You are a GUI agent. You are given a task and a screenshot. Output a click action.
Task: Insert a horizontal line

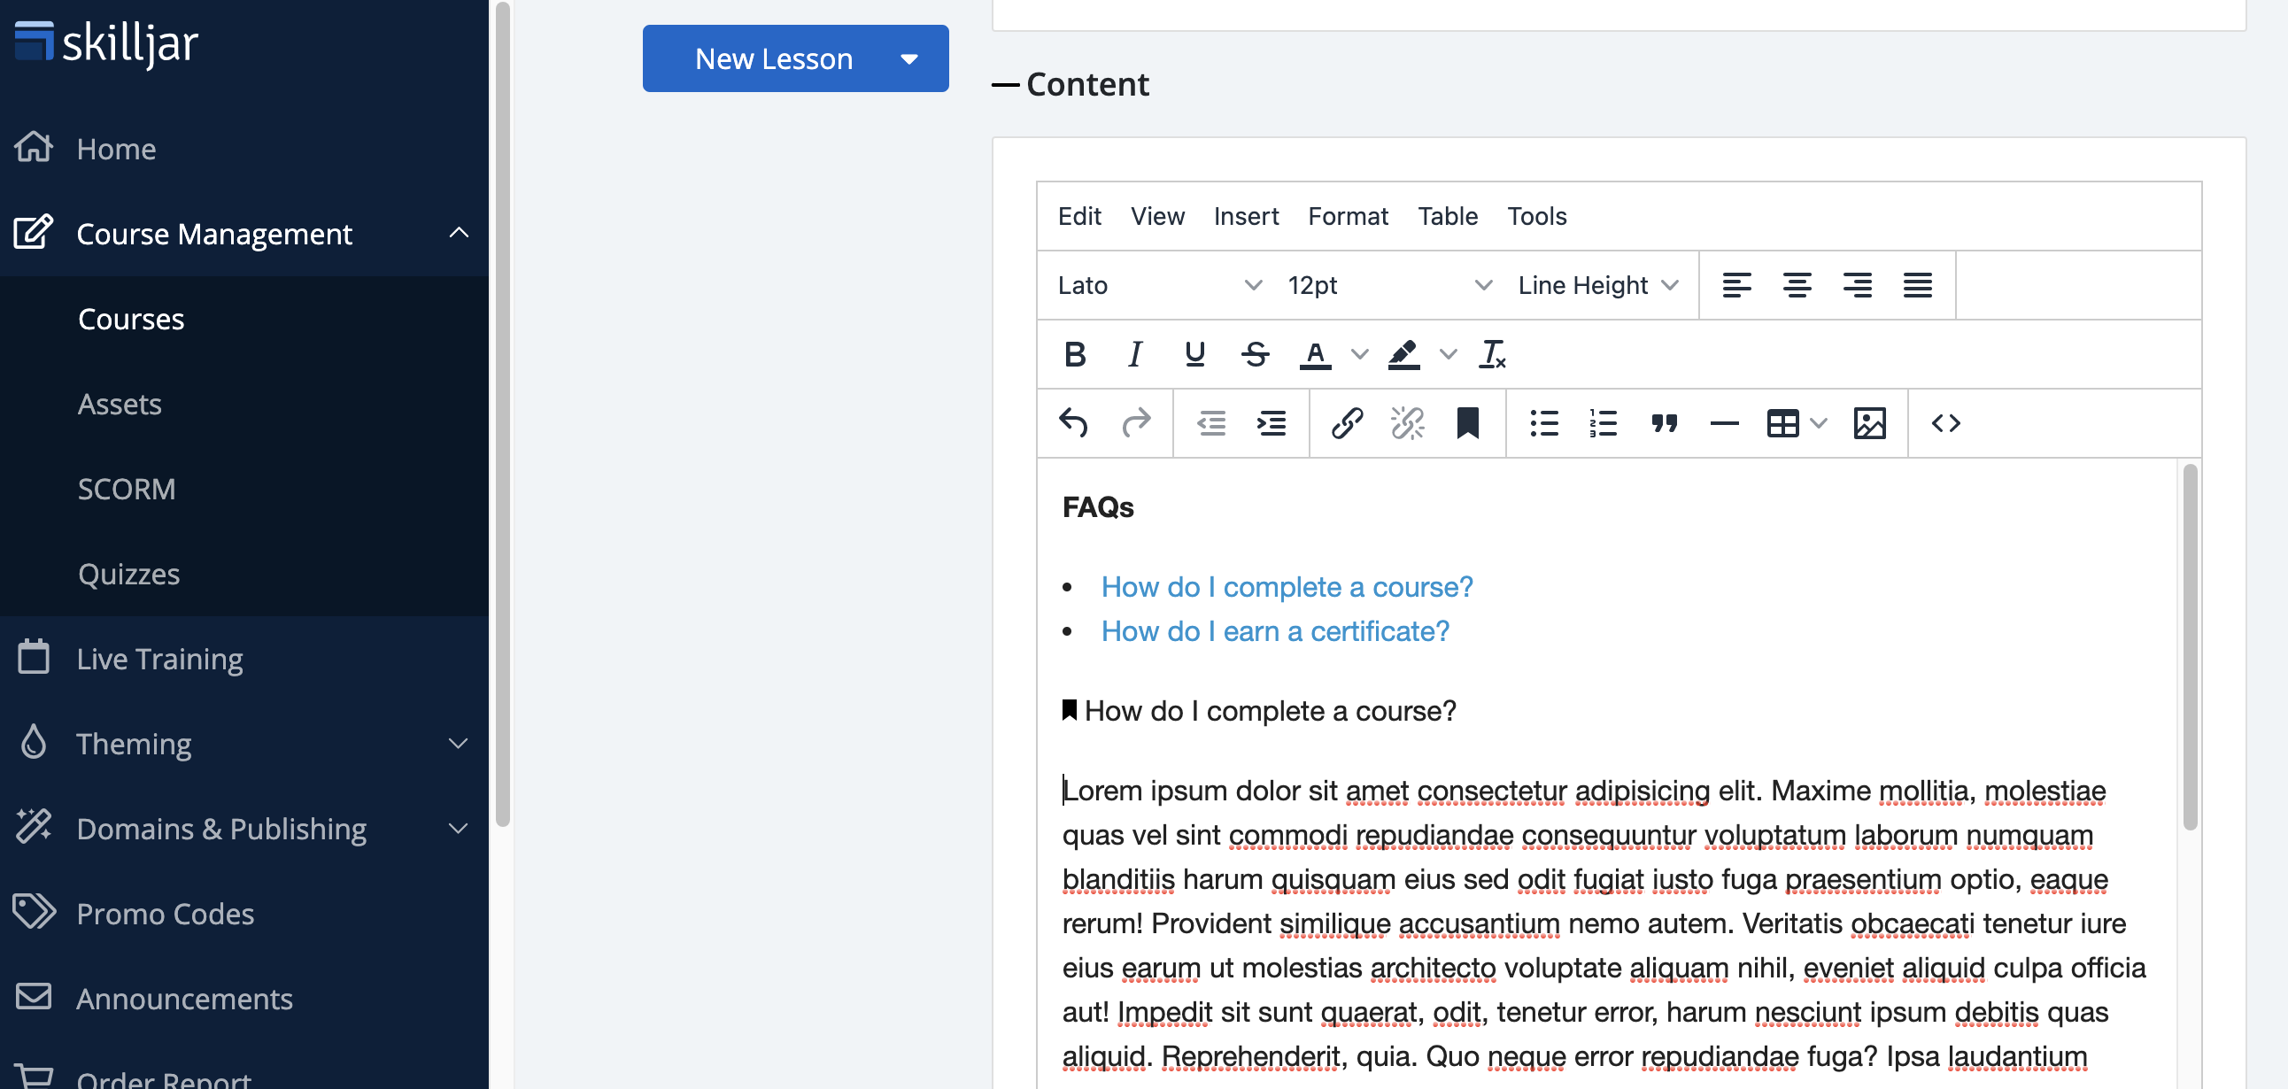[x=1724, y=424]
